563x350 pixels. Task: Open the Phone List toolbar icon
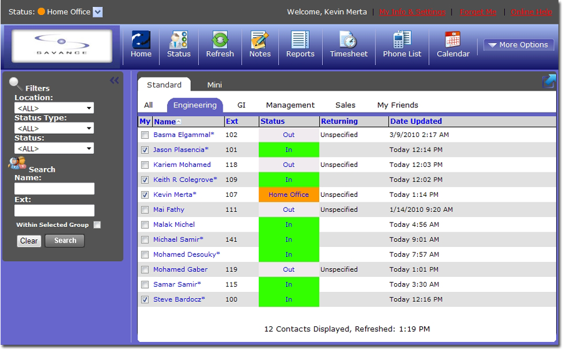tap(402, 44)
